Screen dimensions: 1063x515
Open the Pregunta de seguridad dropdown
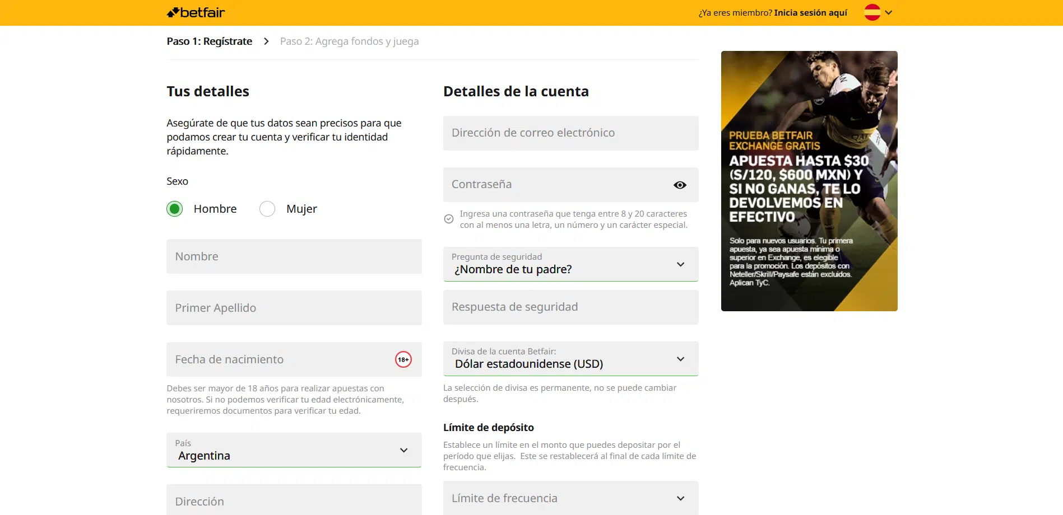pos(571,264)
